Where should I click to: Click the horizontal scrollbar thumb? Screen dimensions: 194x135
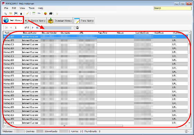pos(64,126)
